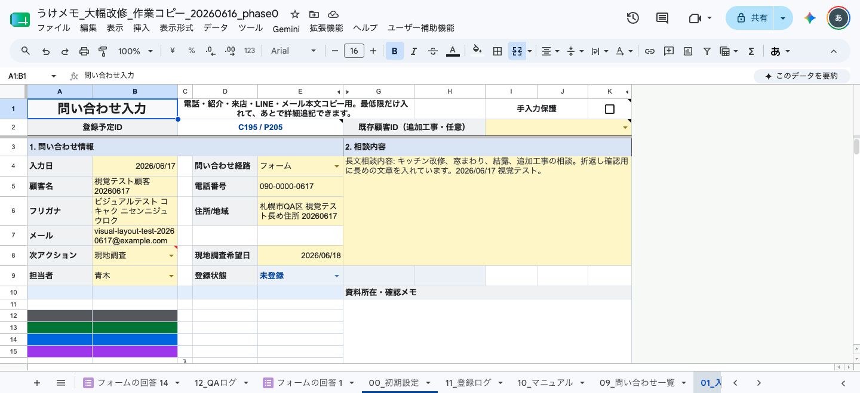View cloud document status

click(333, 14)
